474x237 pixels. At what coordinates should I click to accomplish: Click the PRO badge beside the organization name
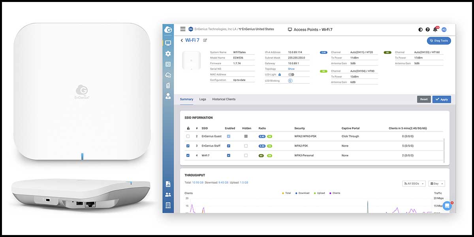point(191,29)
